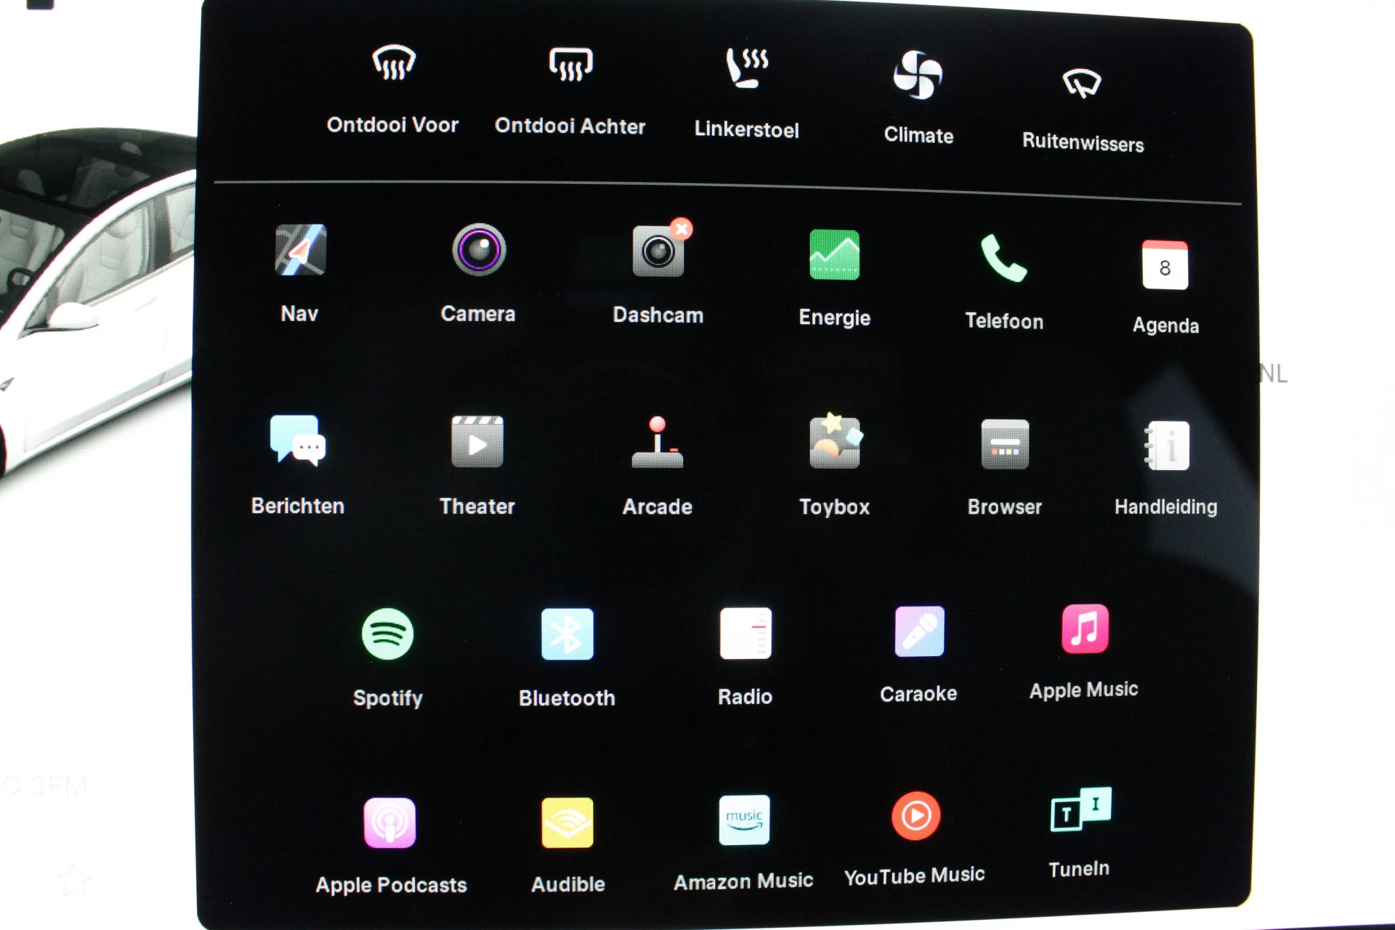Open Ruitenwissers wiper controls
The height and width of the screenshot is (930, 1395).
point(1082,84)
